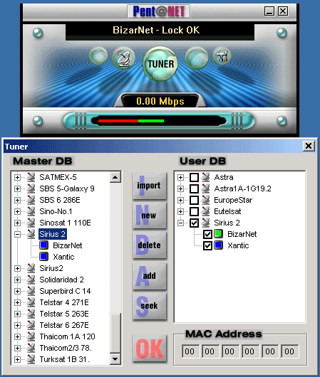
Task: Click blue square icon of Master DB Xantic
Action: [44, 257]
